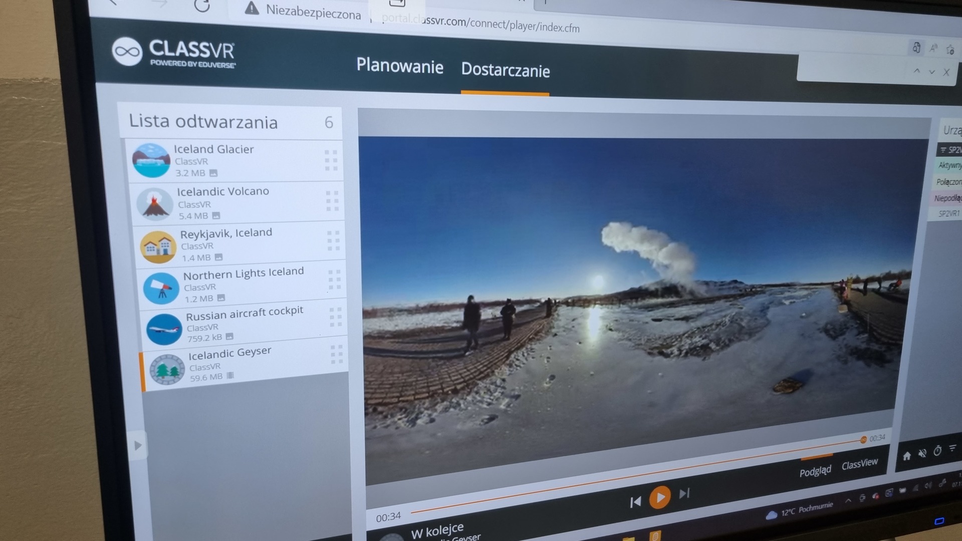Viewport: 962px width, 541px height.
Task: Switch preview mode to ClassView
Action: pyautogui.click(x=859, y=464)
